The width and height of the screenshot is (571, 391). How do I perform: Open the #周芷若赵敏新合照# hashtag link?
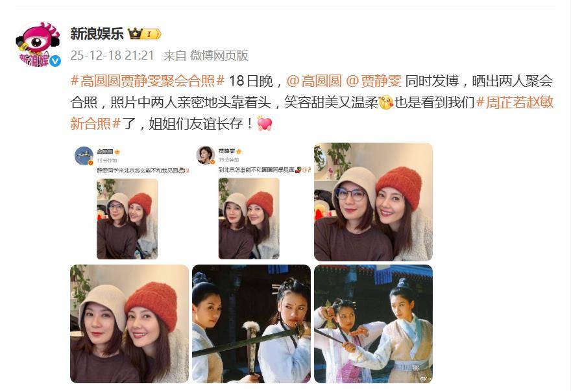pyautogui.click(x=311, y=113)
